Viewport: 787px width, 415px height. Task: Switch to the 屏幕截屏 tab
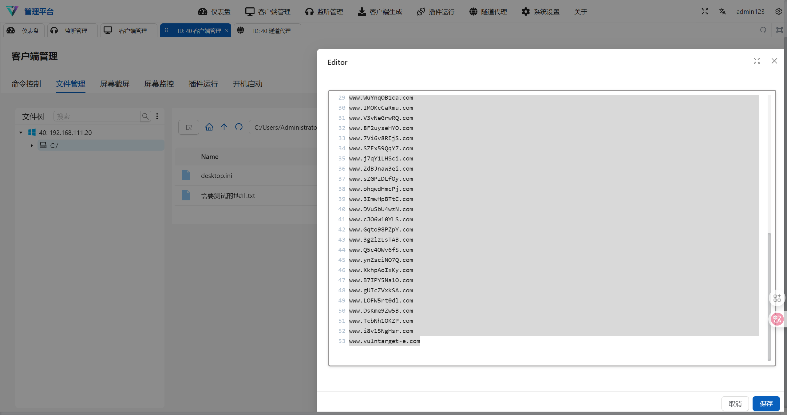(115, 84)
